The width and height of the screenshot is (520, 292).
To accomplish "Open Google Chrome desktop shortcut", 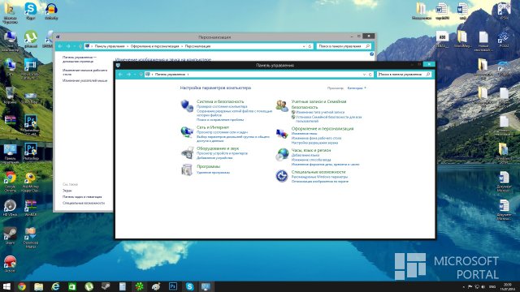I will tap(10, 182).
